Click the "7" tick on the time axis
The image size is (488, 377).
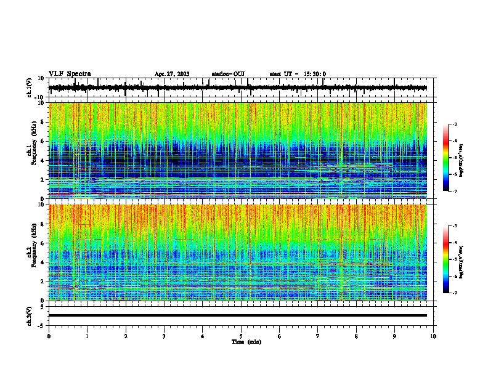[x=318, y=336]
